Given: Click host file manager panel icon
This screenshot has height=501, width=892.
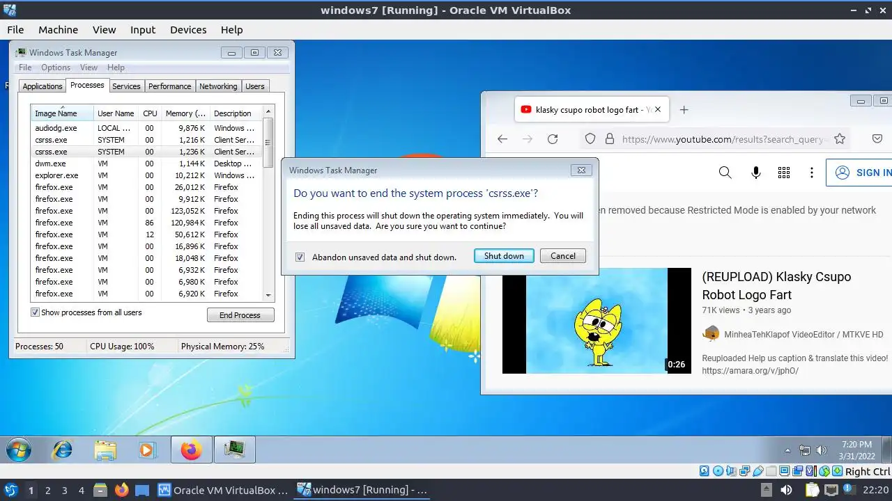Looking at the screenshot, I should tap(99, 490).
